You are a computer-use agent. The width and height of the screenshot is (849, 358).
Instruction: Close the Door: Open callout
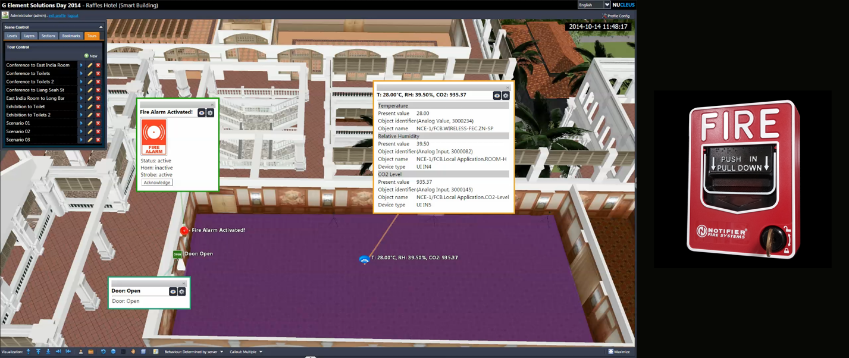tap(183, 284)
